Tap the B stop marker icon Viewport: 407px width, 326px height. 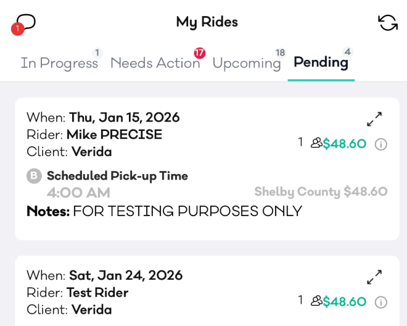click(34, 177)
